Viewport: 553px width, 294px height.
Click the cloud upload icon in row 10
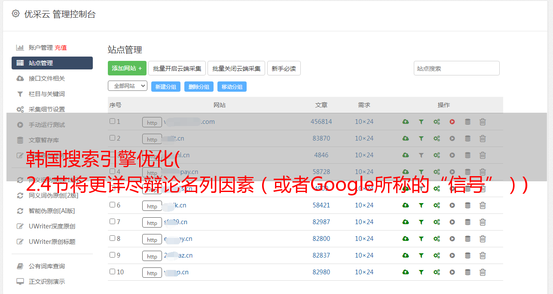406,272
